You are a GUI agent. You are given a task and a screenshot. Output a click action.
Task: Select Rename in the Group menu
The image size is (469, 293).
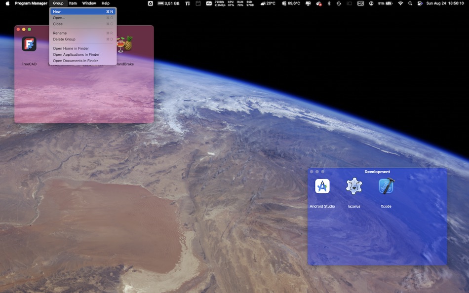pyautogui.click(x=83, y=33)
